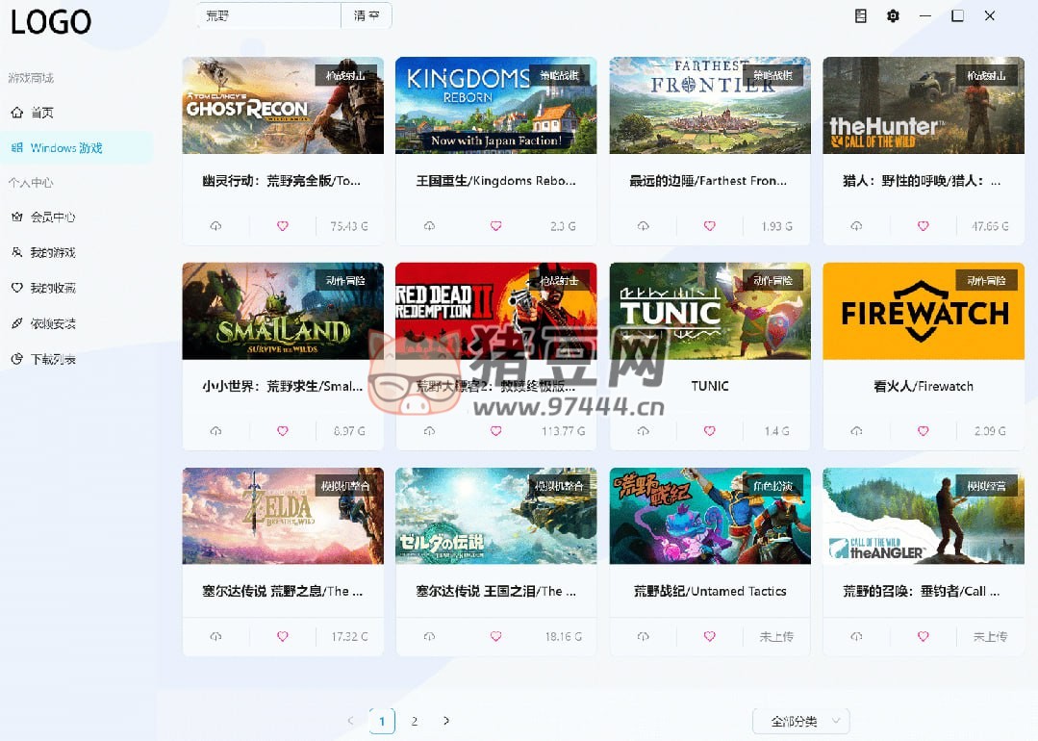Click the 清空 button next to search
1038x741 pixels.
367,15
